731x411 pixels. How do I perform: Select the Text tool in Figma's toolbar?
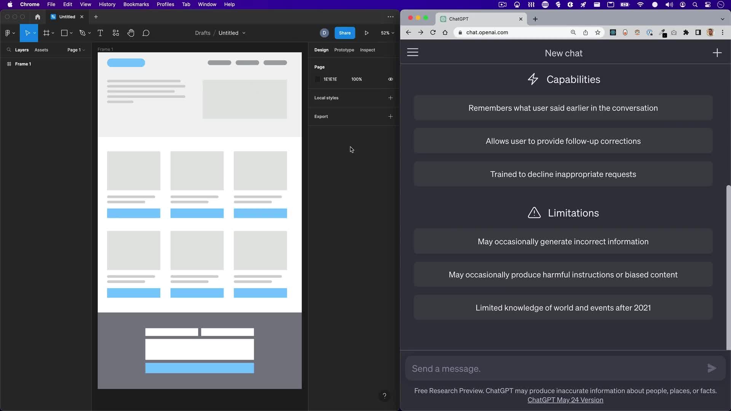point(100,33)
